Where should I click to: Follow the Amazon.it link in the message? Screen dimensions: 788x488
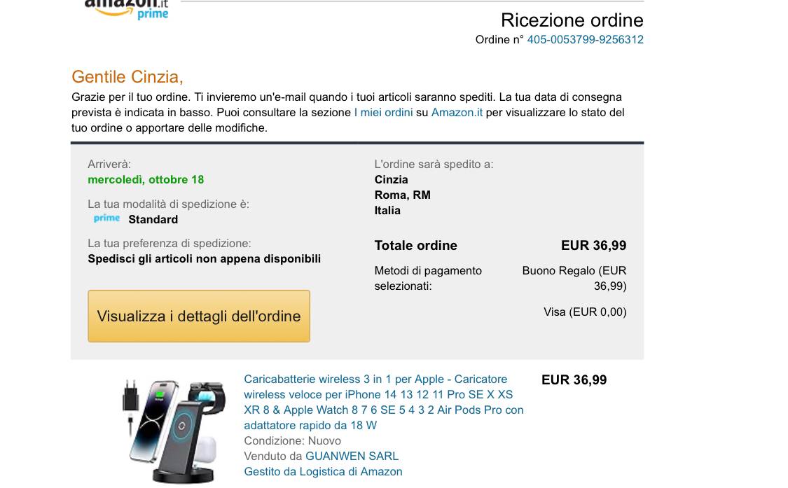(457, 113)
